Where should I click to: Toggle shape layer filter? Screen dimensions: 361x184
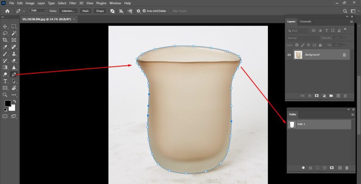(333, 30)
